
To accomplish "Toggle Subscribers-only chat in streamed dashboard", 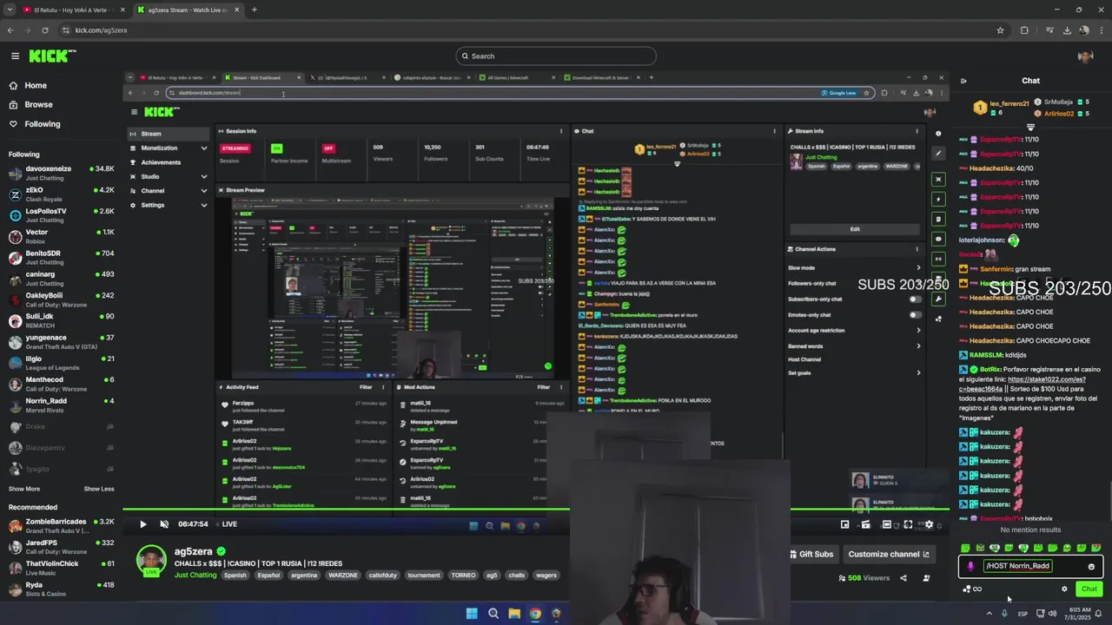I will point(915,299).
